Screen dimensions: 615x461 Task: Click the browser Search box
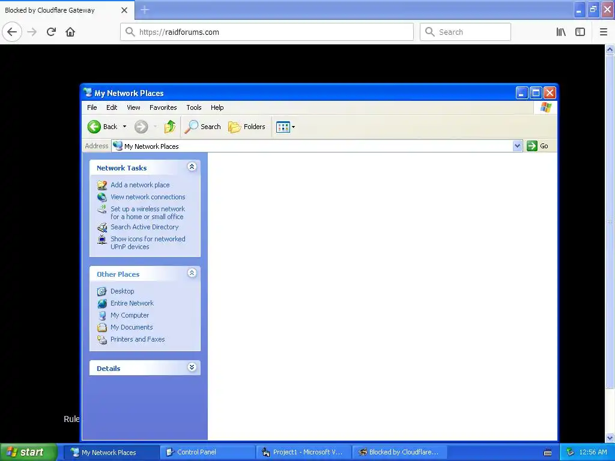[x=465, y=32]
